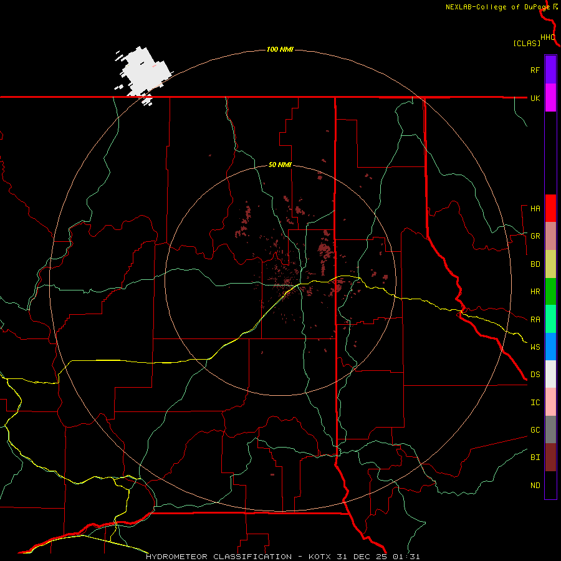Select the DS white legend swatch
Viewport: 561px width, 561px height.
pyautogui.click(x=550, y=374)
